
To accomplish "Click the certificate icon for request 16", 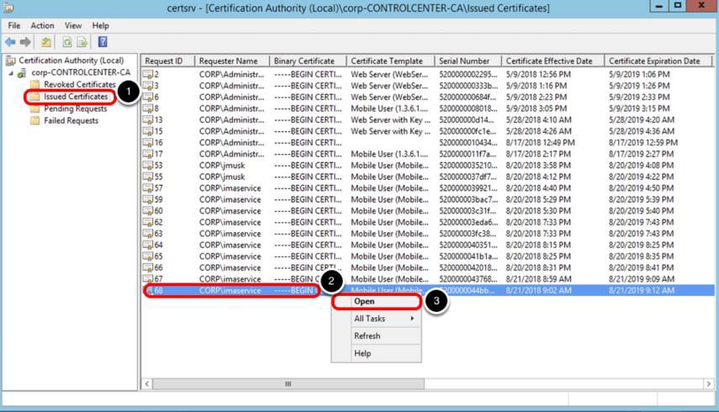I will click(148, 143).
